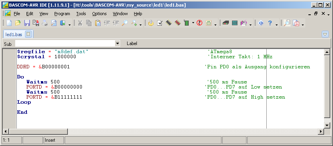The height and width of the screenshot is (146, 333).
Task: Open the View menu
Action: coord(44,14)
